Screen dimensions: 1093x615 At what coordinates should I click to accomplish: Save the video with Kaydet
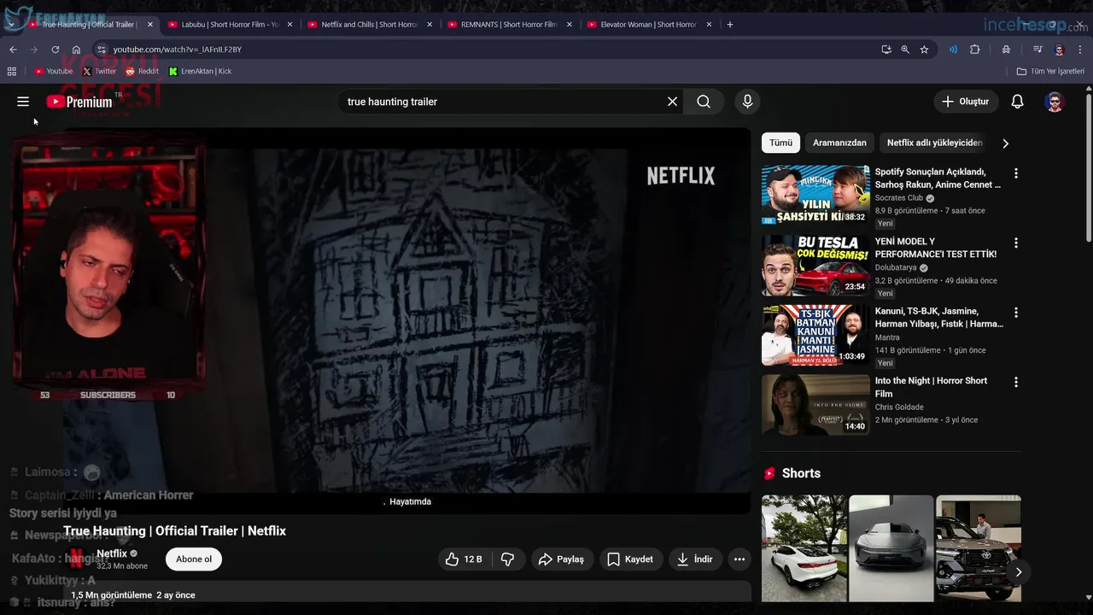tap(630, 559)
